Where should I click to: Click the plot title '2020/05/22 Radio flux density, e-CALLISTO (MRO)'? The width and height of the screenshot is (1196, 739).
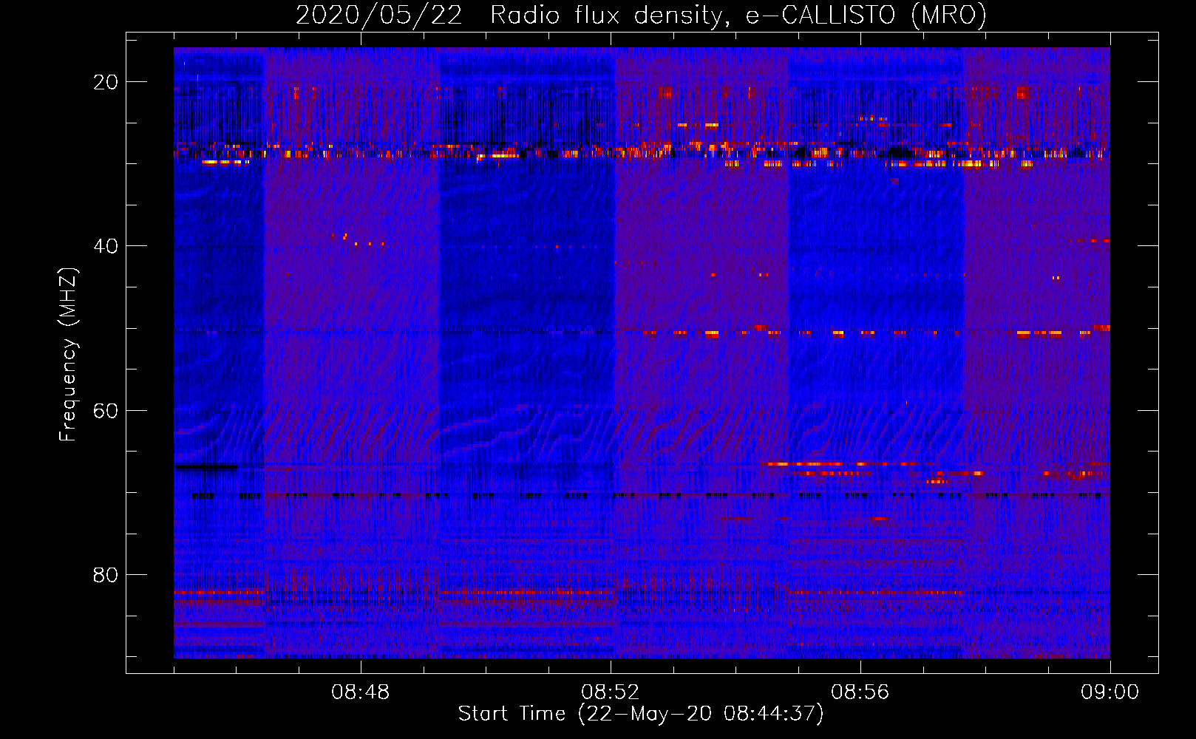(x=641, y=16)
